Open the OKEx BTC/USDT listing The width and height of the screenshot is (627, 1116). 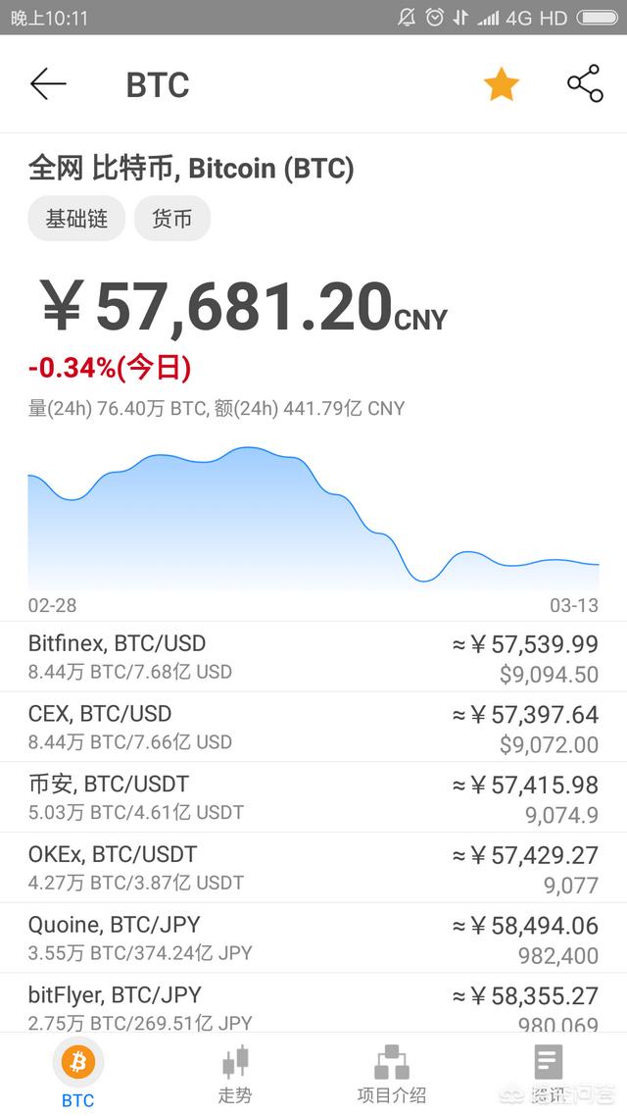click(313, 868)
